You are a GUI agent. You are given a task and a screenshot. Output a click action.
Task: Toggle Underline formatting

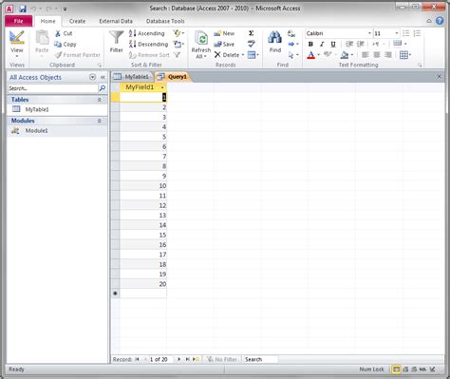point(333,44)
